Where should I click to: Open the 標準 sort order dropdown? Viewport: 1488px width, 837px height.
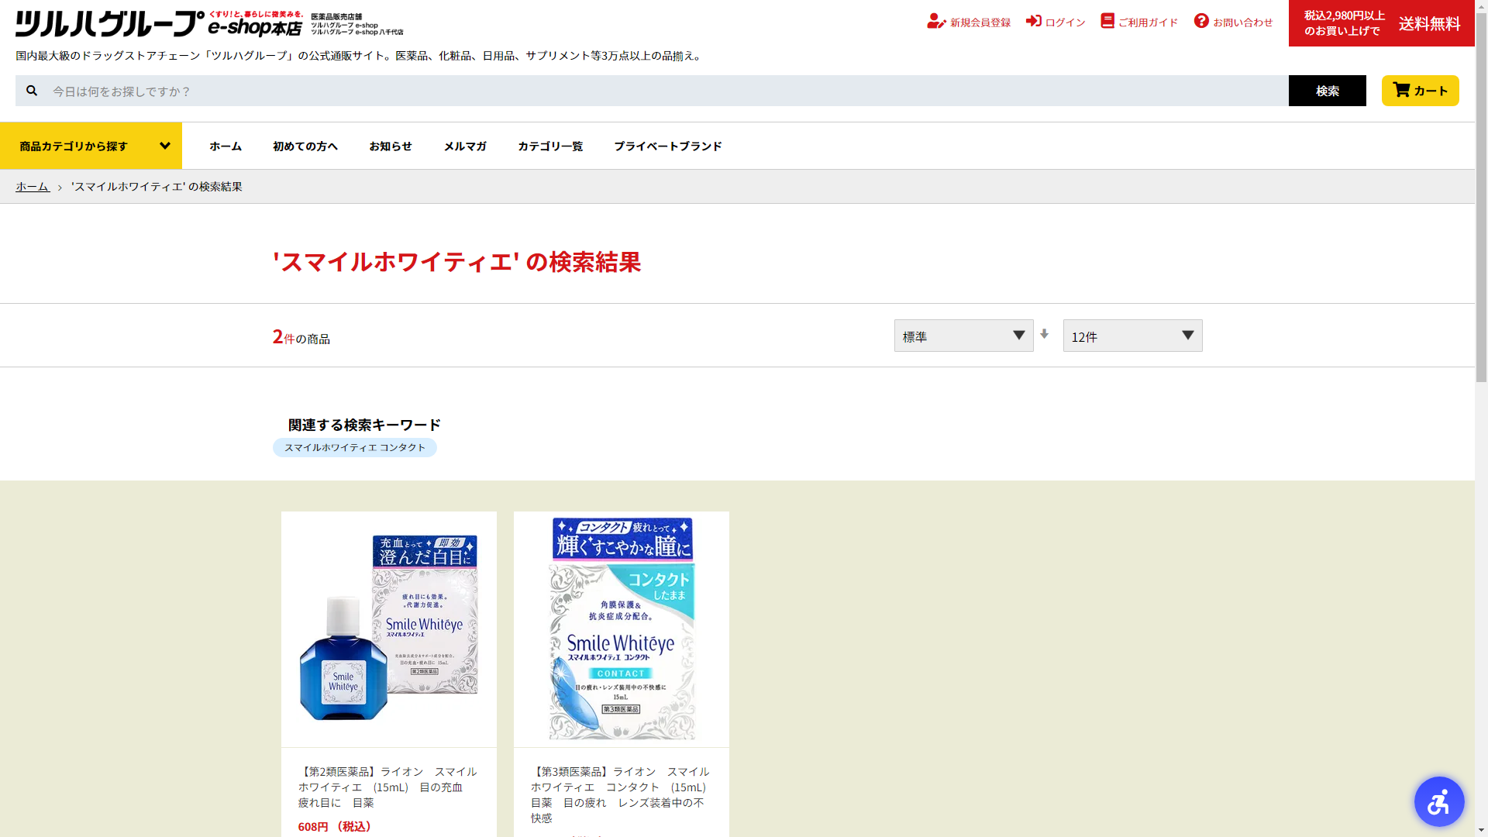tap(963, 336)
